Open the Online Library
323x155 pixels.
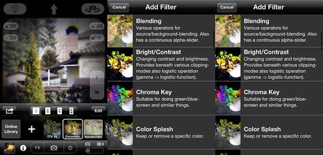click(x=11, y=129)
